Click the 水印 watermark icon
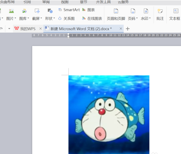 [x=146, y=11]
